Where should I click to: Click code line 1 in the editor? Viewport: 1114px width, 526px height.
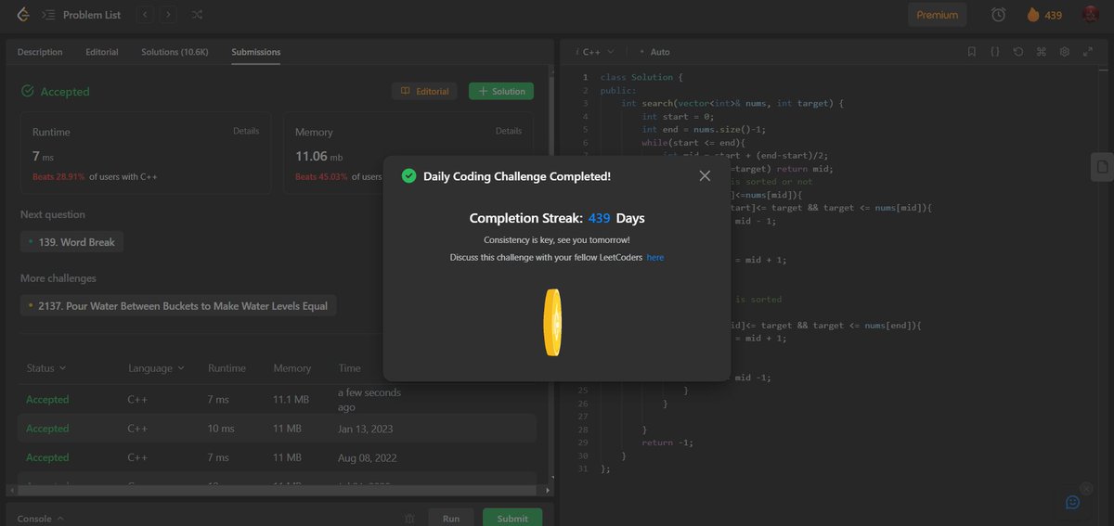(x=641, y=77)
